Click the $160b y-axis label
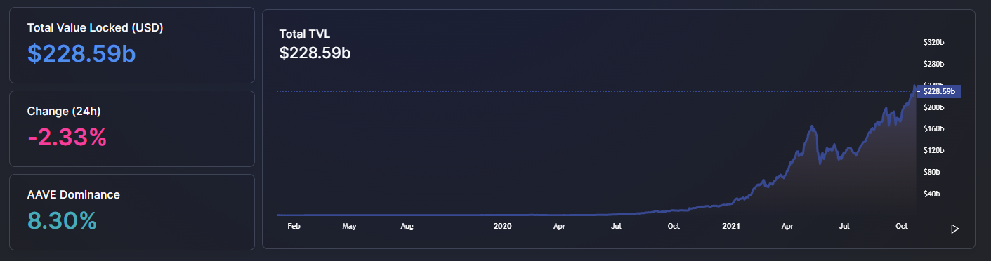991x261 pixels. click(933, 129)
